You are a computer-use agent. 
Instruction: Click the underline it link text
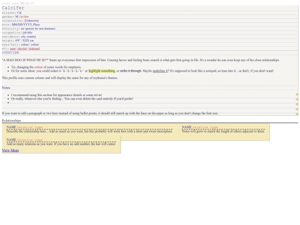(x=160, y=71)
